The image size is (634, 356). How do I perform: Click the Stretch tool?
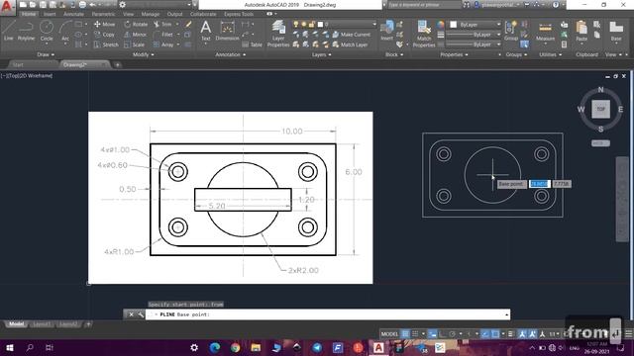click(x=106, y=44)
